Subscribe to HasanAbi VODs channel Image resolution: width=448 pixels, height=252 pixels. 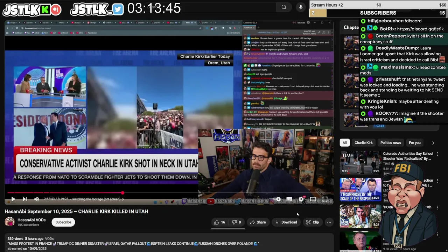63,222
